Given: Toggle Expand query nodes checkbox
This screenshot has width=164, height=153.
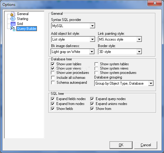Looking at the screenshot, I should pyautogui.click(x=92, y=99).
